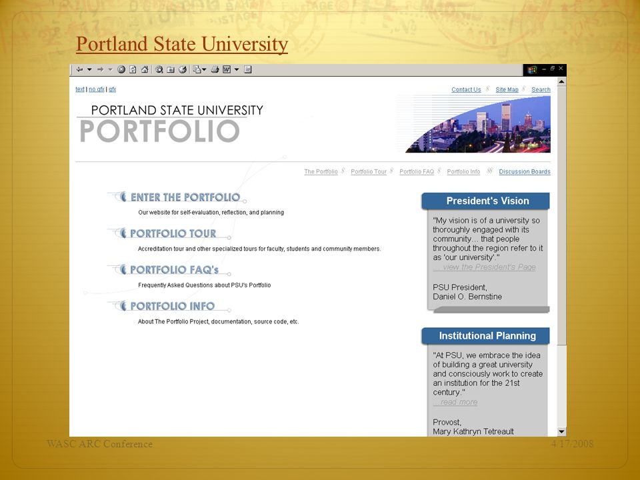Click the text 'Mary Kathryn Tetreault'
This screenshot has width=640, height=480.
(x=473, y=431)
